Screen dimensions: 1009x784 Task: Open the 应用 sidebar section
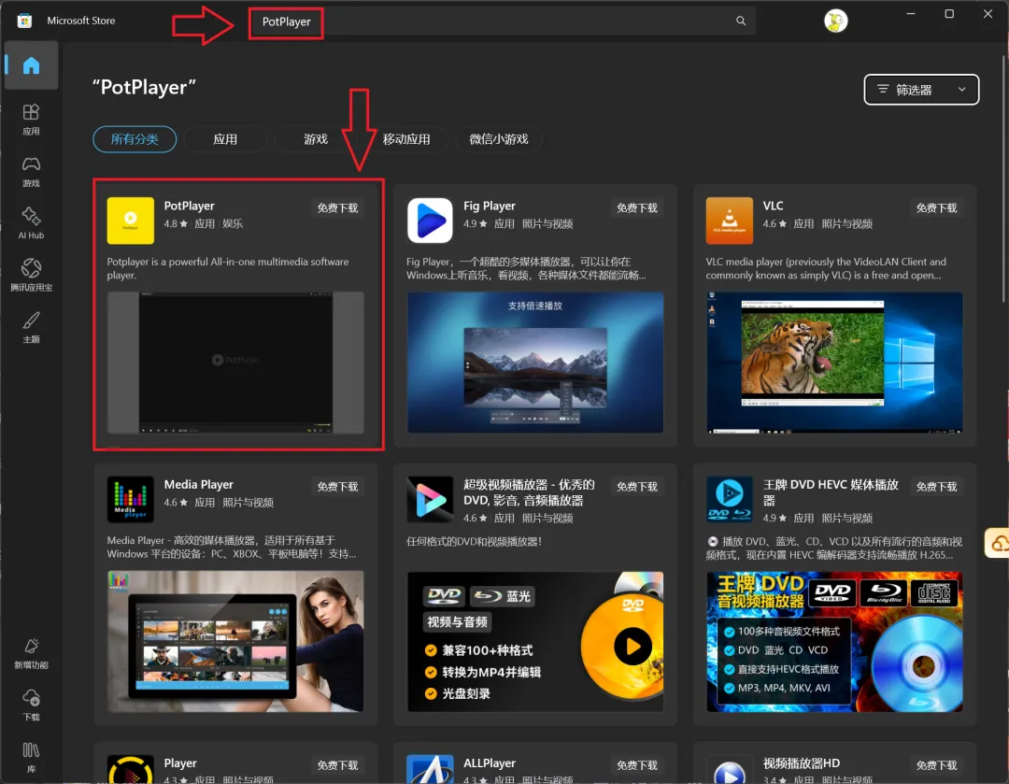coord(31,120)
